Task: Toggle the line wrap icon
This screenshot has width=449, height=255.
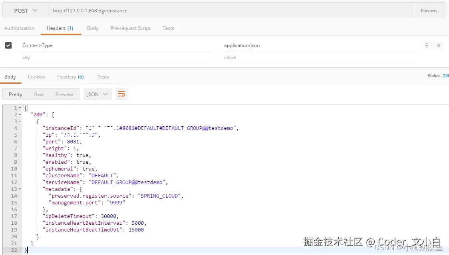Action: (x=121, y=94)
